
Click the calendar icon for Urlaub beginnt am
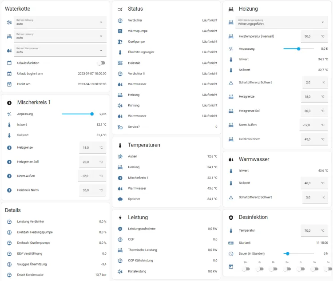pyautogui.click(x=9, y=74)
